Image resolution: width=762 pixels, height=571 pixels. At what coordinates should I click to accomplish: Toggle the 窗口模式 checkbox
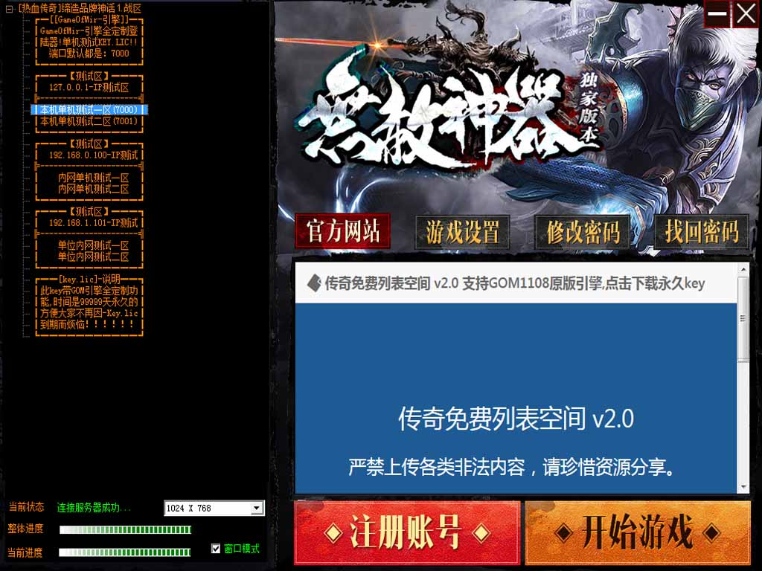[x=216, y=548]
